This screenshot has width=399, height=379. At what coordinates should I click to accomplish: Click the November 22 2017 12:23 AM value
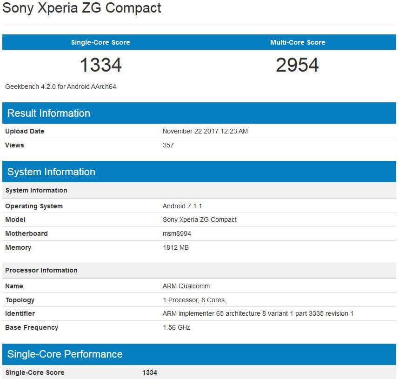[x=205, y=131]
